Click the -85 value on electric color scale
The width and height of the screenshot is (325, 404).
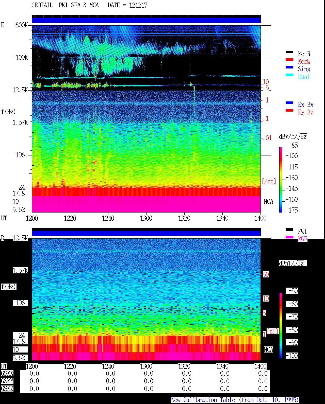pyautogui.click(x=293, y=145)
